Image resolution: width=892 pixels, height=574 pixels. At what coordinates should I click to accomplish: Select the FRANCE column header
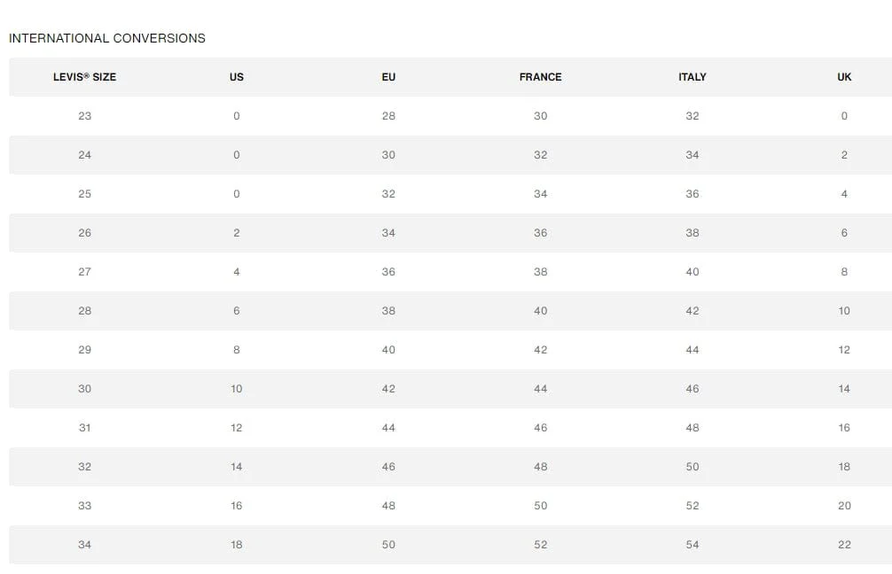coord(541,77)
